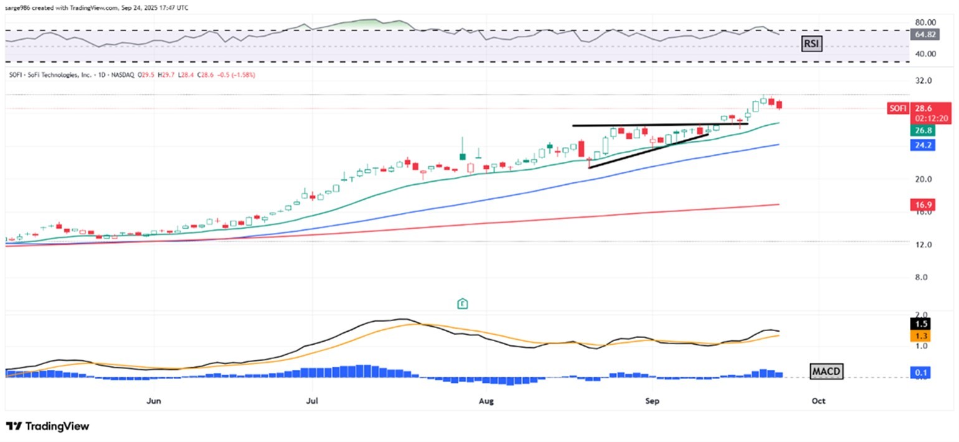Click the RSI indicator label box
Screen dimensions: 959x442
click(811, 43)
